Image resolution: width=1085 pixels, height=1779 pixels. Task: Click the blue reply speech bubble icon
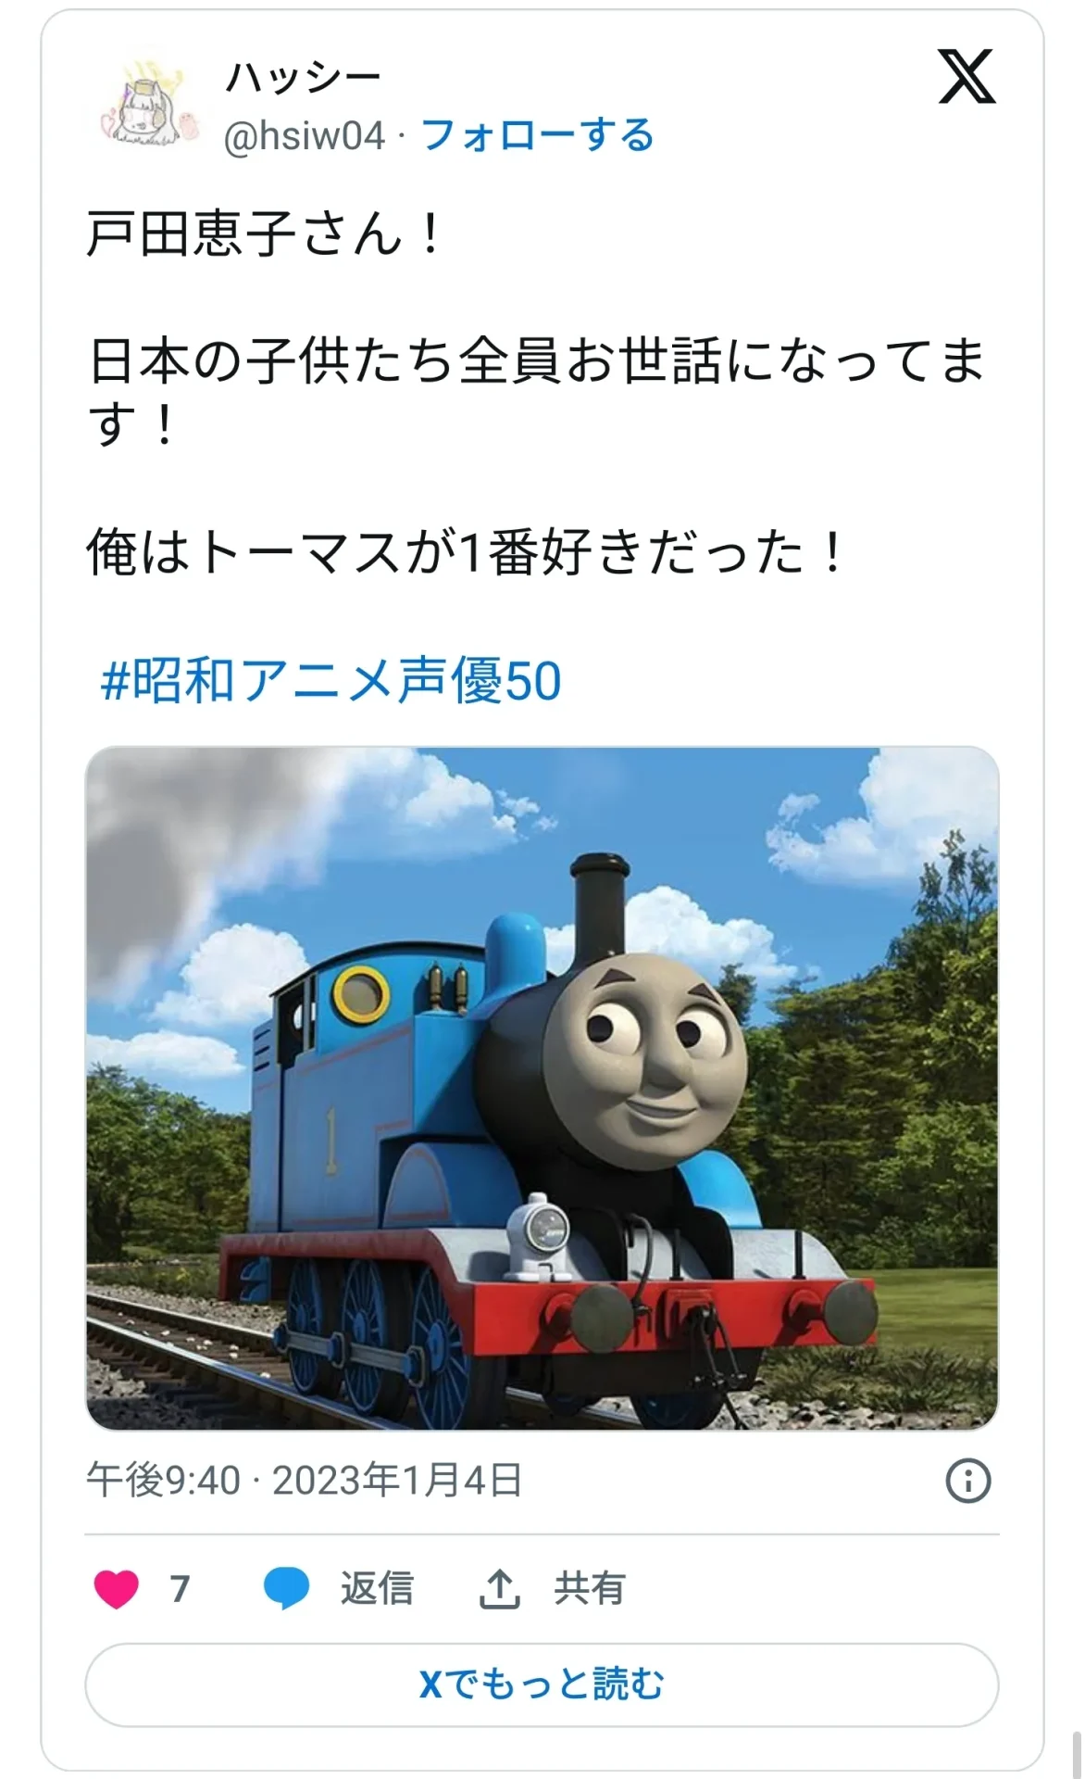(286, 1588)
